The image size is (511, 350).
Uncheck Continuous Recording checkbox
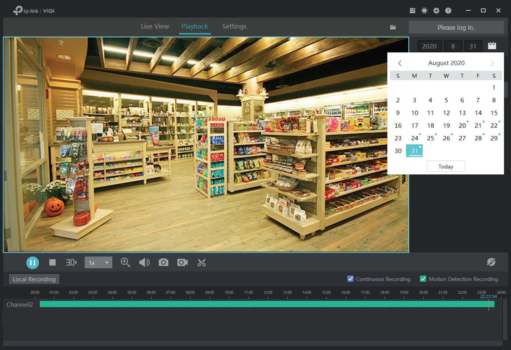(x=350, y=279)
